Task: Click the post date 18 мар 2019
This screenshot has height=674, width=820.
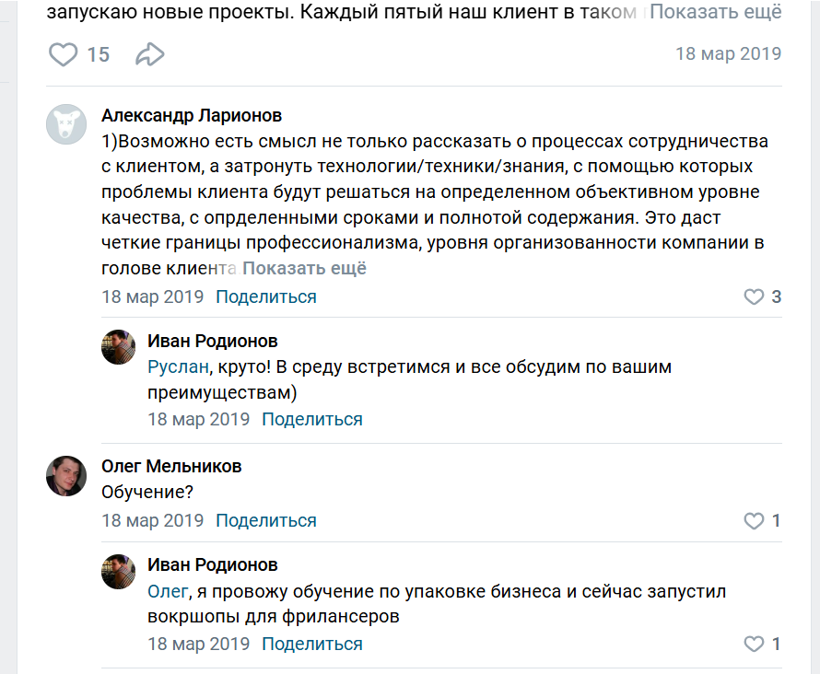Action: tap(728, 53)
